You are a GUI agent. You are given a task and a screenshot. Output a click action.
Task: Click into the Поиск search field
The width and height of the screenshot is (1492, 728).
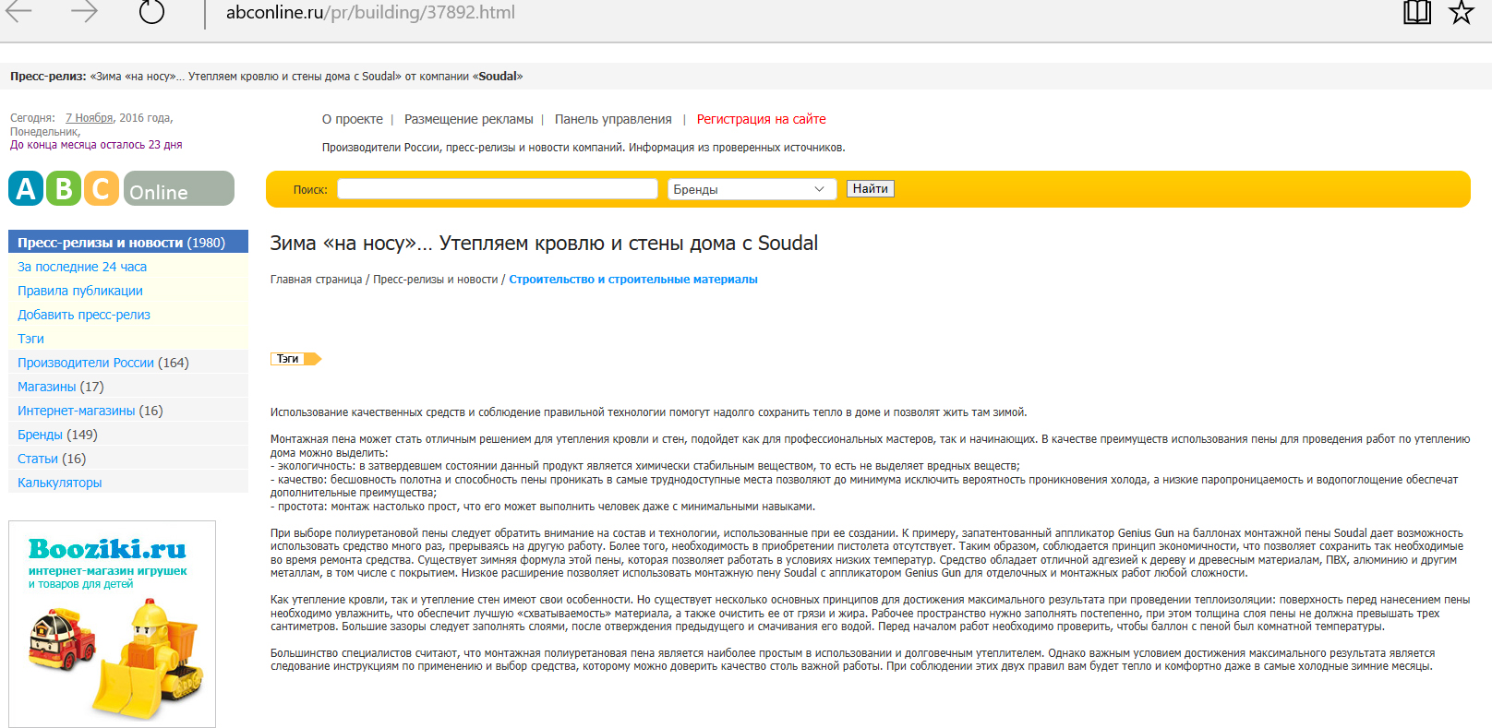pyautogui.click(x=498, y=189)
